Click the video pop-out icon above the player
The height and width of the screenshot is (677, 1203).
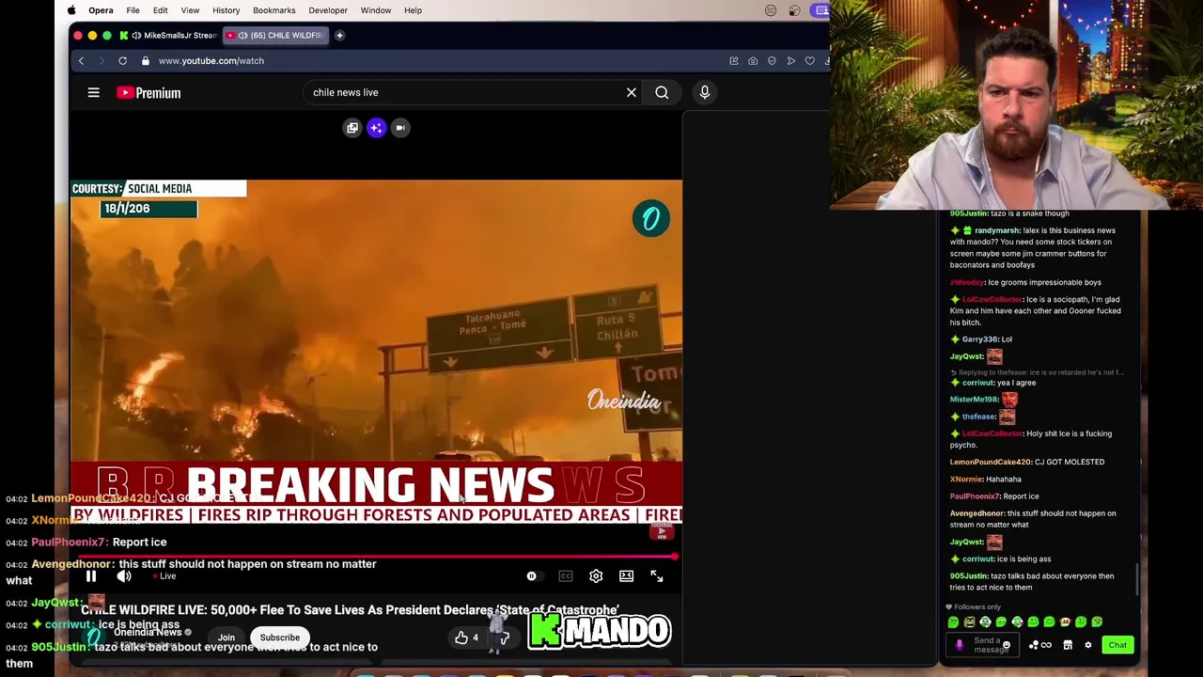coord(352,128)
